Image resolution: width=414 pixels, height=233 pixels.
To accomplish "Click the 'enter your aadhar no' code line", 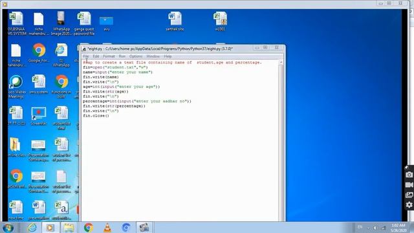I will (137, 101).
